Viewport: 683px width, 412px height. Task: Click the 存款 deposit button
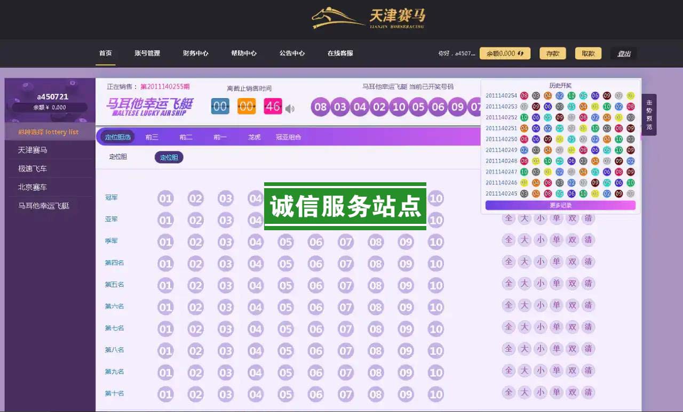[x=552, y=53]
